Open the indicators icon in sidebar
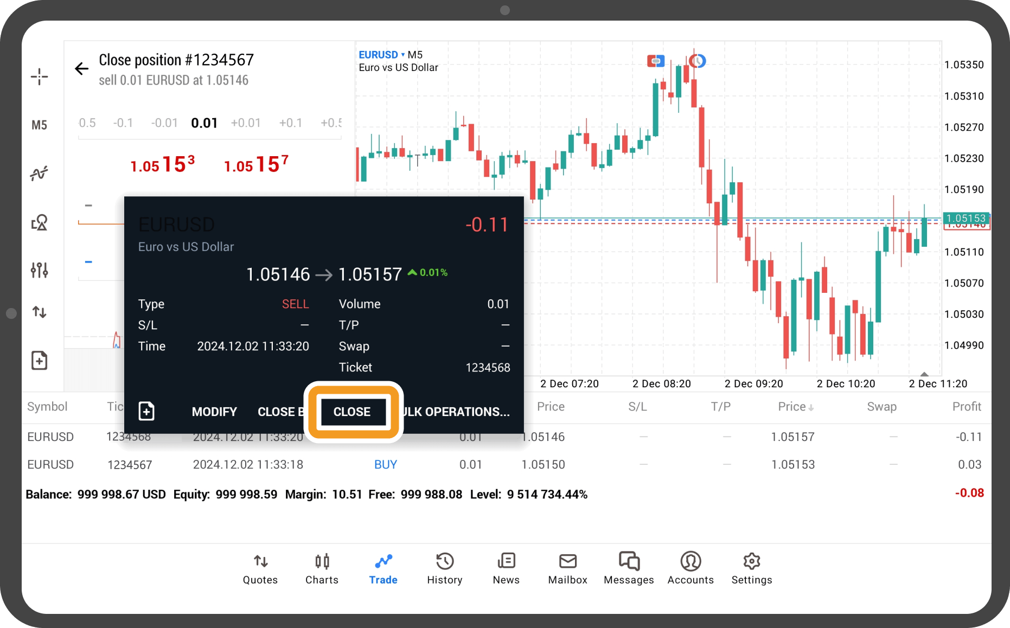1010x628 pixels. coord(39,174)
